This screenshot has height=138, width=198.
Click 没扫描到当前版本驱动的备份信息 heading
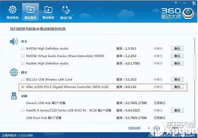pos(38,29)
